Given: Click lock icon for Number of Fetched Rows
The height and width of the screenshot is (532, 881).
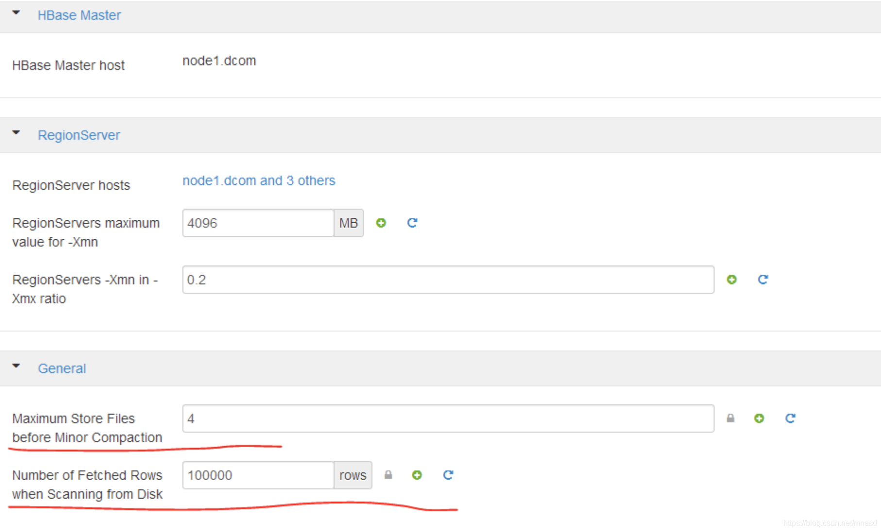Looking at the screenshot, I should [x=388, y=475].
